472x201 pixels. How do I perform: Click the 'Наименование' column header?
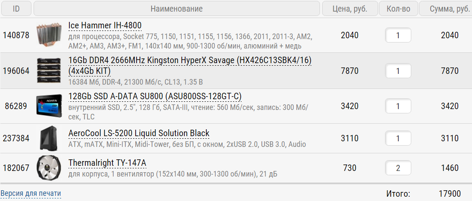point(177,9)
